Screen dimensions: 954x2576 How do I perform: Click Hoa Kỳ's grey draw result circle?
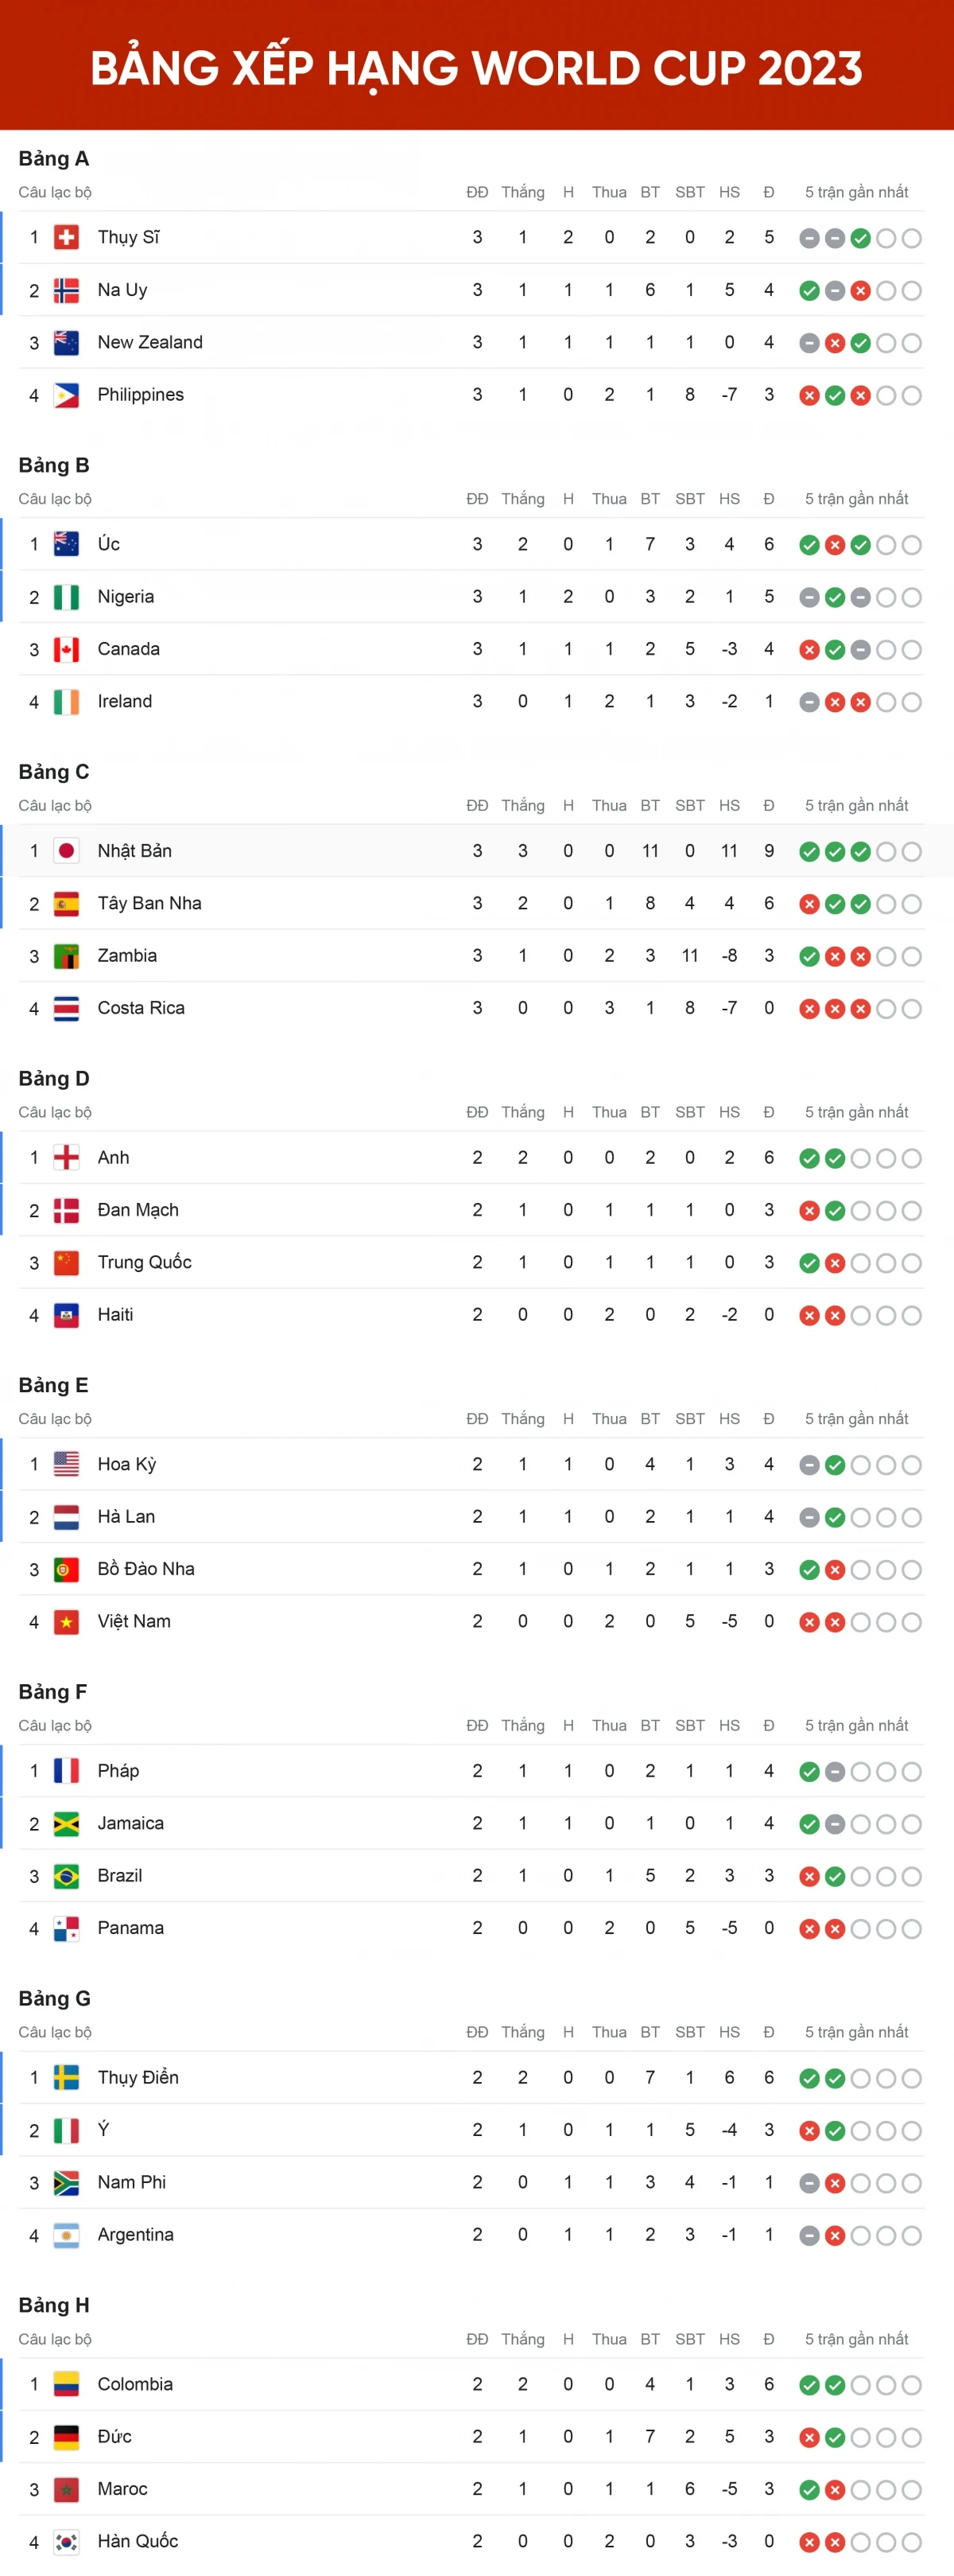(809, 1465)
